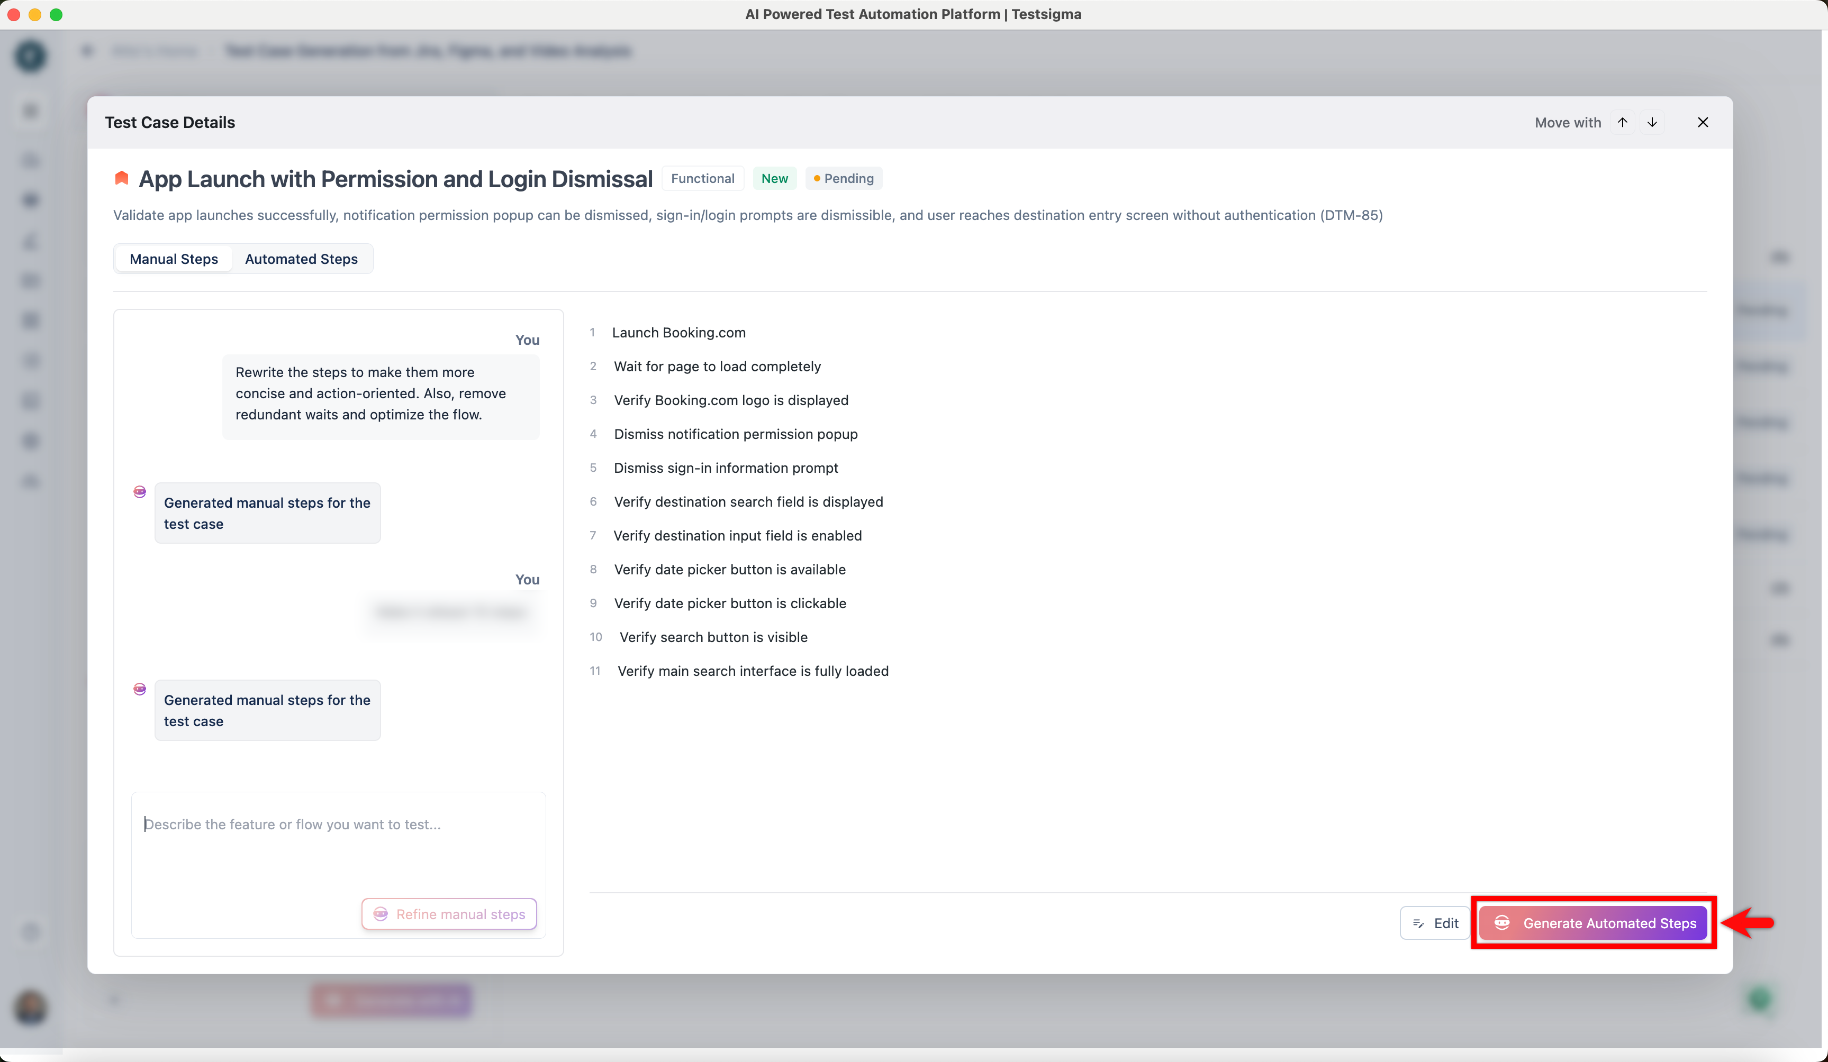Switch to the Automated Steps tab
Screen dimensions: 1828x1062
tap(301, 259)
